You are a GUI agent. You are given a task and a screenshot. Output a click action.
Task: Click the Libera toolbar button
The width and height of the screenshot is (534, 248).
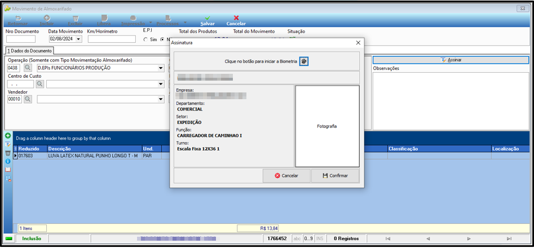104,20
